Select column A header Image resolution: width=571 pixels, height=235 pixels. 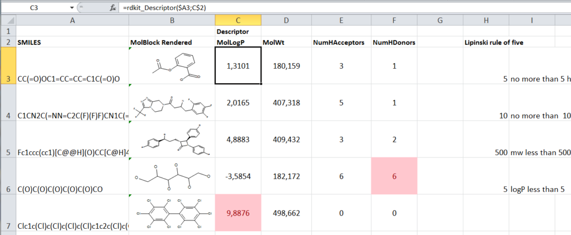pyautogui.click(x=72, y=21)
